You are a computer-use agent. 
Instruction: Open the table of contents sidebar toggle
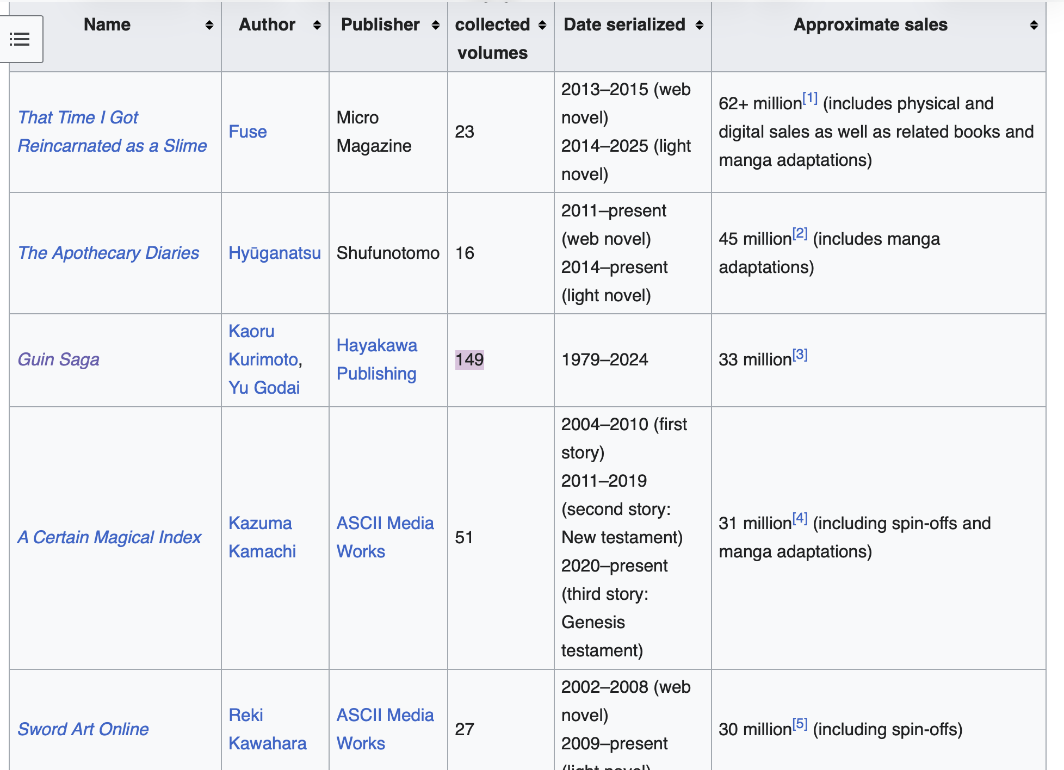tap(20, 39)
